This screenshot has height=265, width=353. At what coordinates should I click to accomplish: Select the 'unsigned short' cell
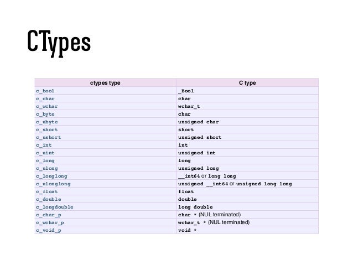tap(247, 137)
